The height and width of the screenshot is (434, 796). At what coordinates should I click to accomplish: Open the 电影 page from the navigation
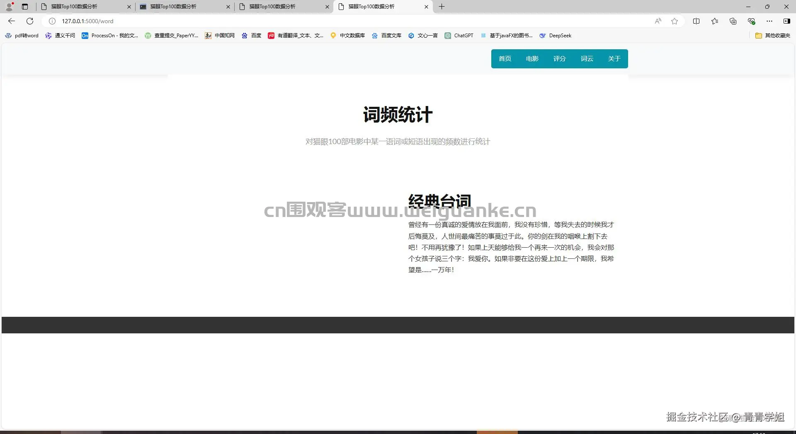(532, 59)
